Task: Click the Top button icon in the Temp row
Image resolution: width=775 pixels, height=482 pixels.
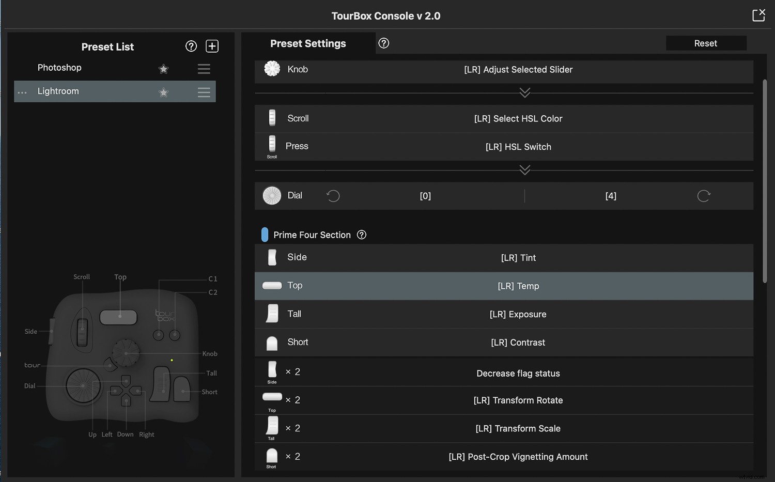Action: point(272,285)
